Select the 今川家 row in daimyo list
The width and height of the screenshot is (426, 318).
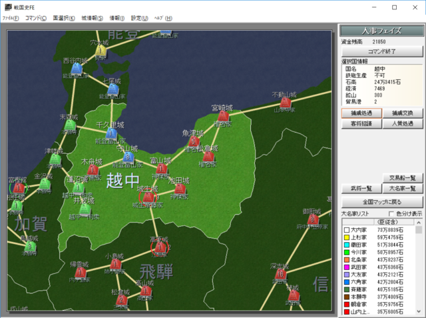379,253
